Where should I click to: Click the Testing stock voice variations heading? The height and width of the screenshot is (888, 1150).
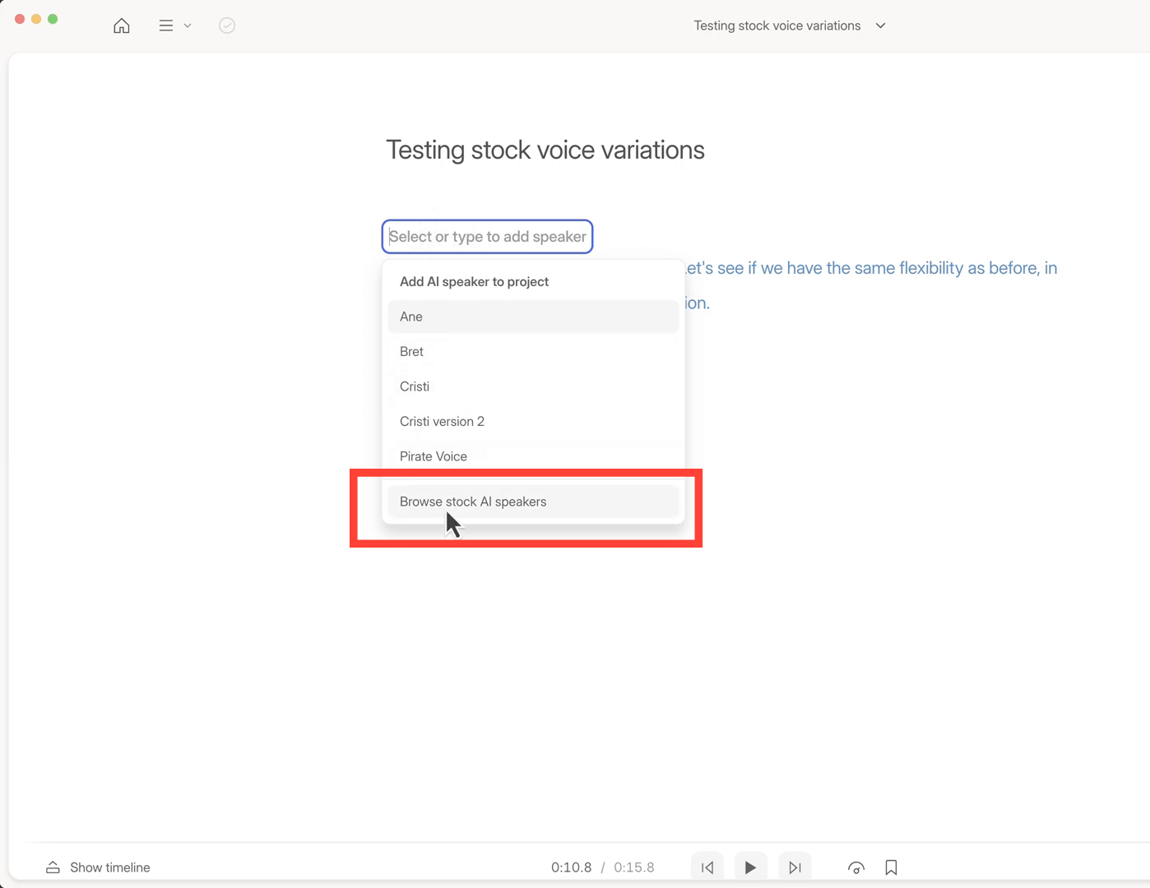click(x=545, y=150)
